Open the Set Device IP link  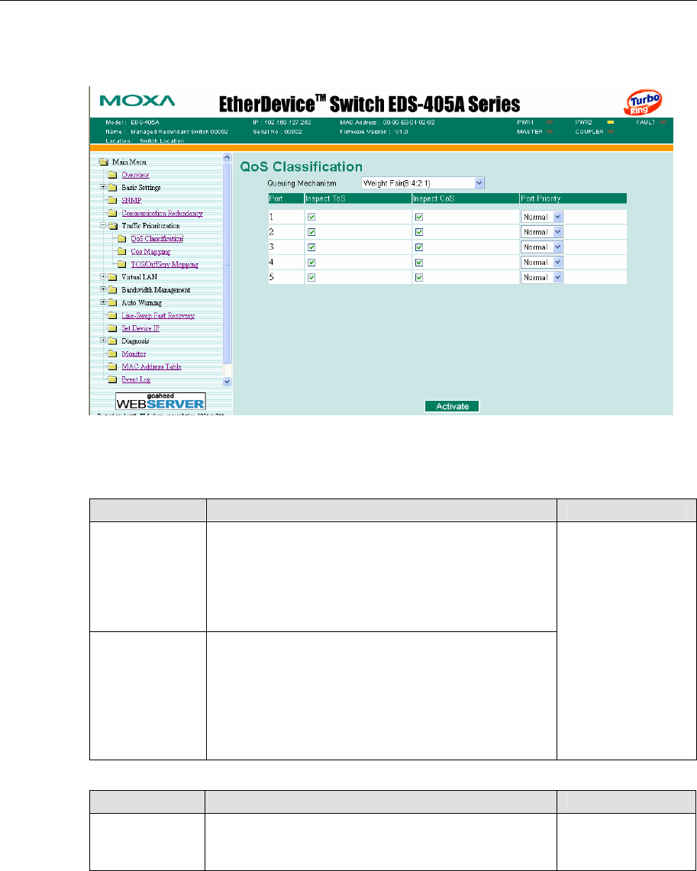(x=140, y=328)
